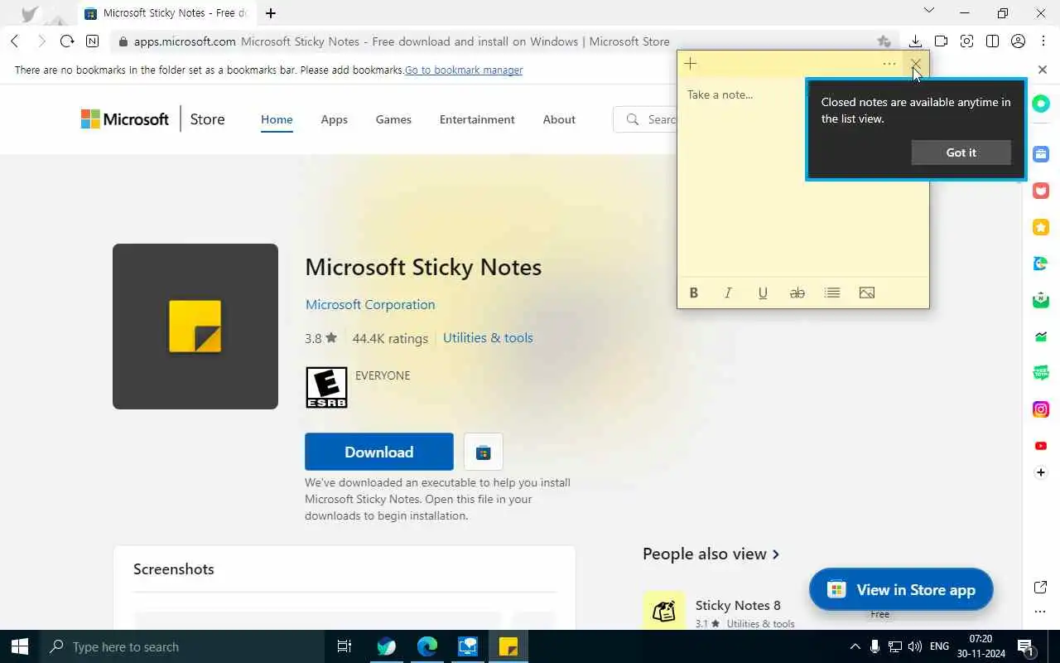Screen dimensions: 1060x663
Task: Open Sticky Notes from the taskbar
Action: [x=508, y=646]
